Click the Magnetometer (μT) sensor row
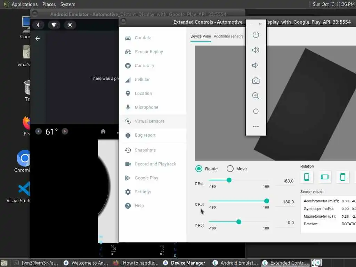Screen dimensions: 356x267 click(330, 216)
